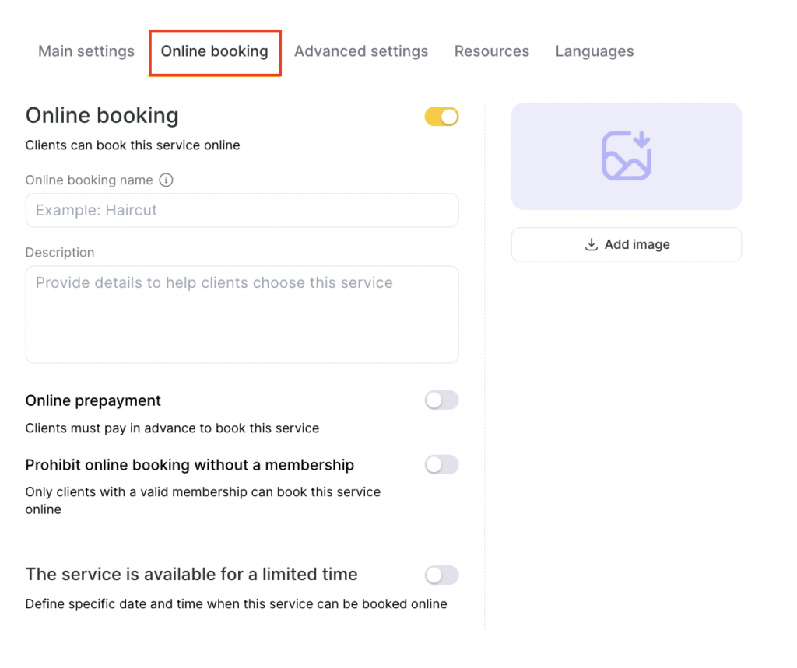Click the 'Description' field label
Image resolution: width=797 pixels, height=668 pixels.
coord(60,253)
